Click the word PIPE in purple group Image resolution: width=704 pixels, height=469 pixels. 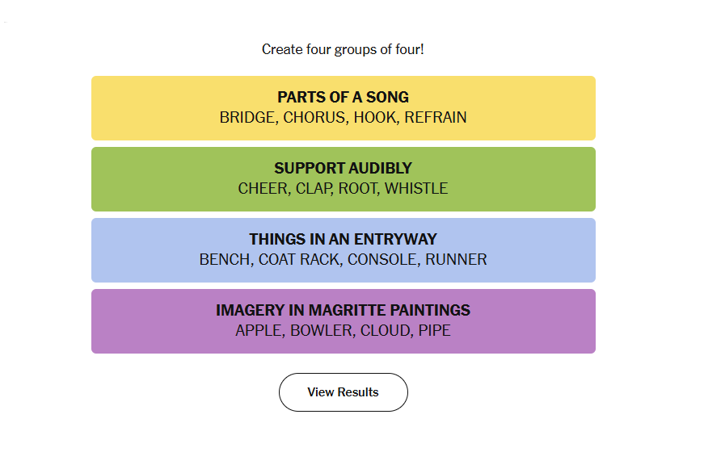pos(434,330)
